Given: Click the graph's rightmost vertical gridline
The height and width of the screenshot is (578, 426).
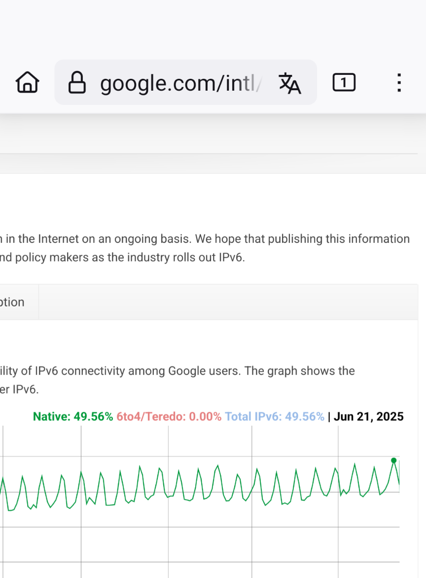Looking at the screenshot, I should [x=338, y=501].
